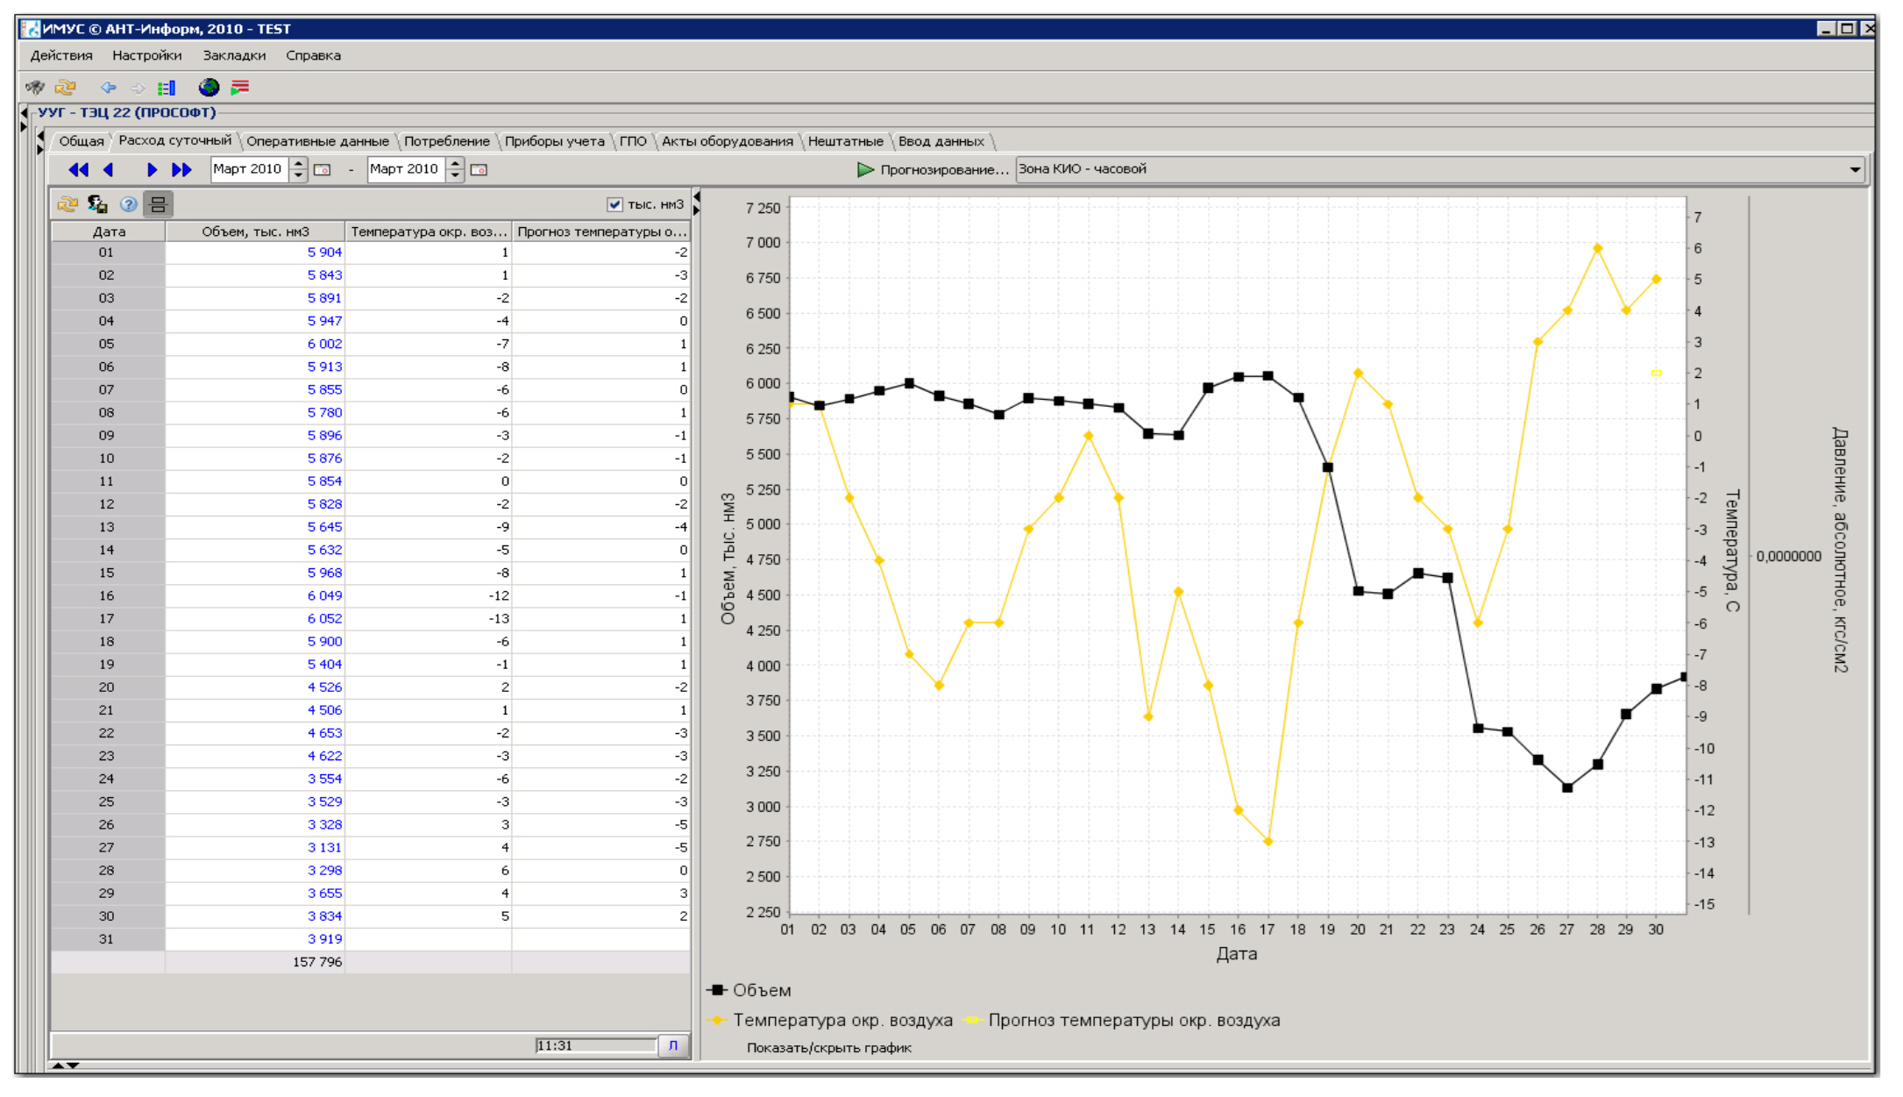Screen dimensions: 1903x1097
Task: Toggle Прогноз температуры окр. воздуха legend entry
Action: [x=1122, y=1020]
